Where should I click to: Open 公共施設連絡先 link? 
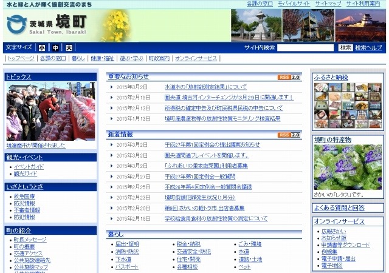32,260
